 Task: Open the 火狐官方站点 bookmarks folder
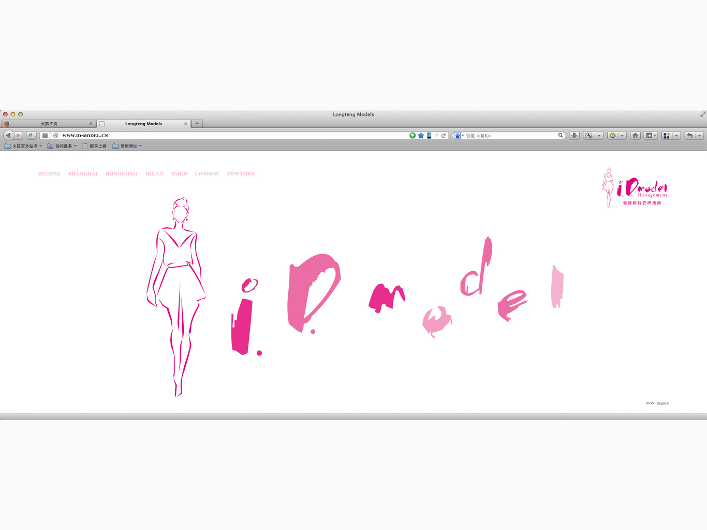(x=23, y=146)
